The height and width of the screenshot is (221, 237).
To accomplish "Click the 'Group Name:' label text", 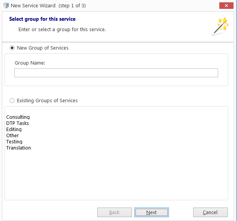I will tap(30, 63).
